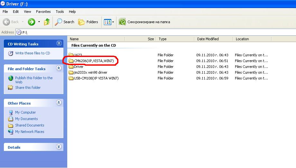Sort by the Size column header
Screen dimensions: 296x168
click(140, 39)
